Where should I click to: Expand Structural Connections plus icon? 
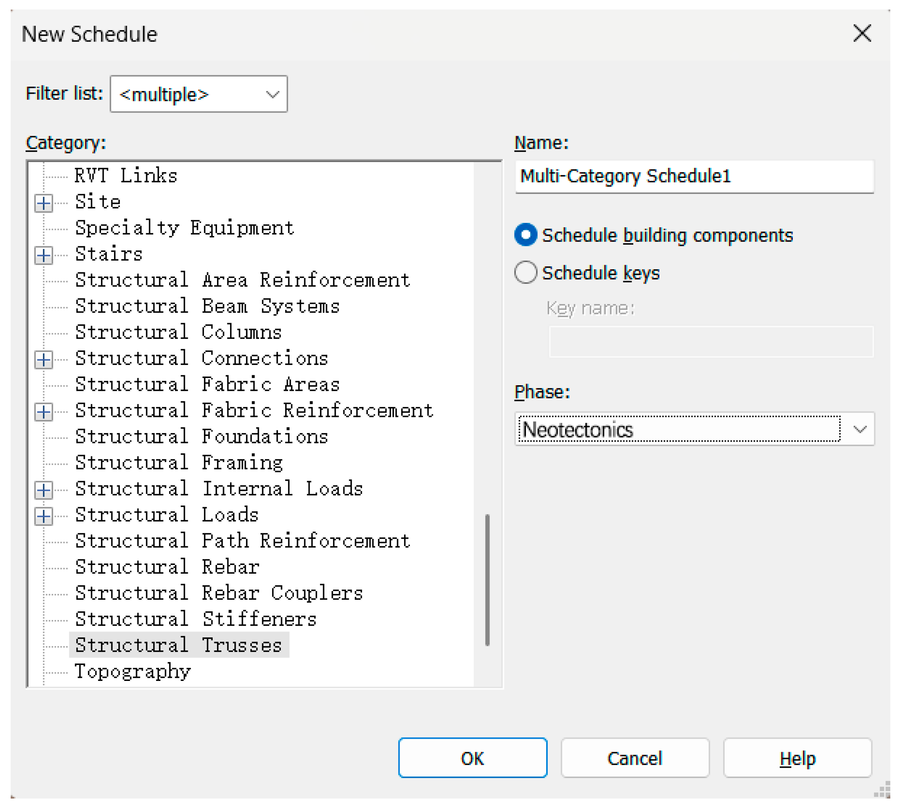43,360
